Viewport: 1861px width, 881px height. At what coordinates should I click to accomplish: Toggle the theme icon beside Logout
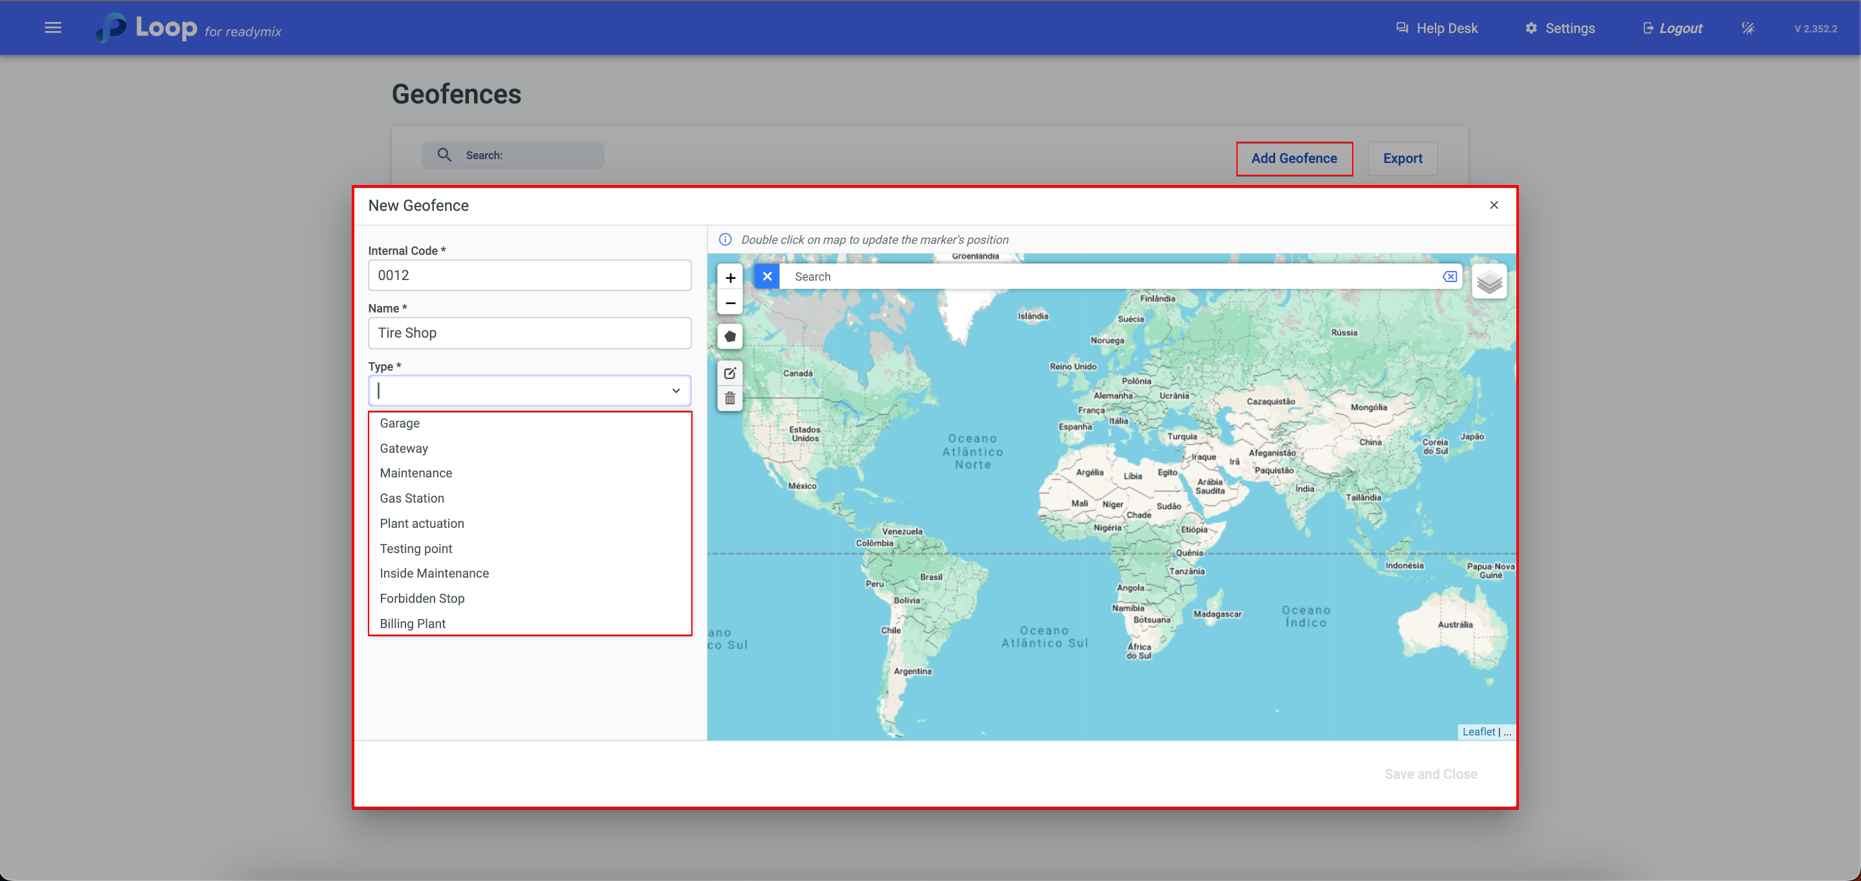coord(1748,28)
